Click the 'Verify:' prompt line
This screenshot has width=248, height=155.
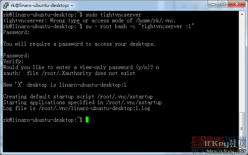13,61
